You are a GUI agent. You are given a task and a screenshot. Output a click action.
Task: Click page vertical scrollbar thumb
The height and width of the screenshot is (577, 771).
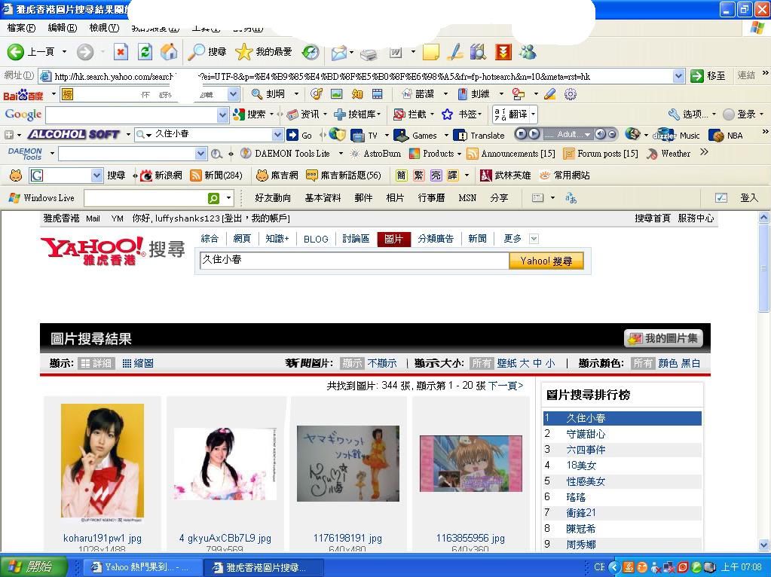763,268
